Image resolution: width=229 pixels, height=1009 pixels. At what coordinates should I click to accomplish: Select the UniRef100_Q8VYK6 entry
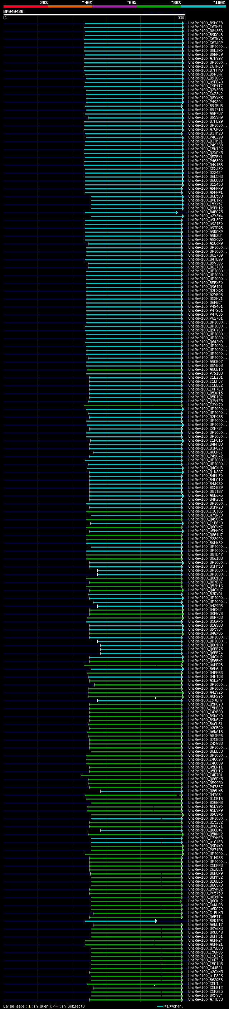205,98
